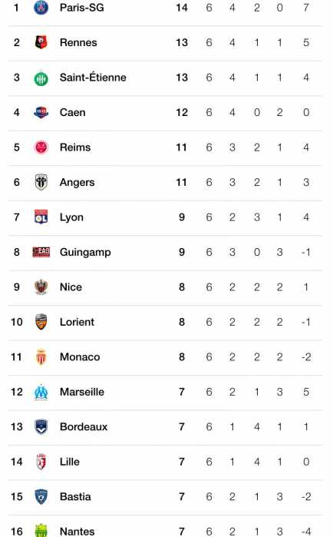Click the Angers club badge
Image resolution: width=333 pixels, height=537 pixels.
tap(41, 182)
